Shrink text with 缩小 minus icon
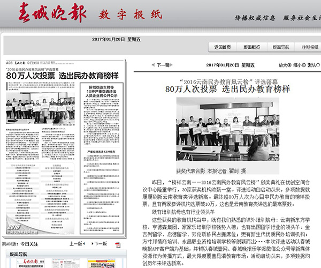Viewport: 321px width, 268px height. point(304,65)
